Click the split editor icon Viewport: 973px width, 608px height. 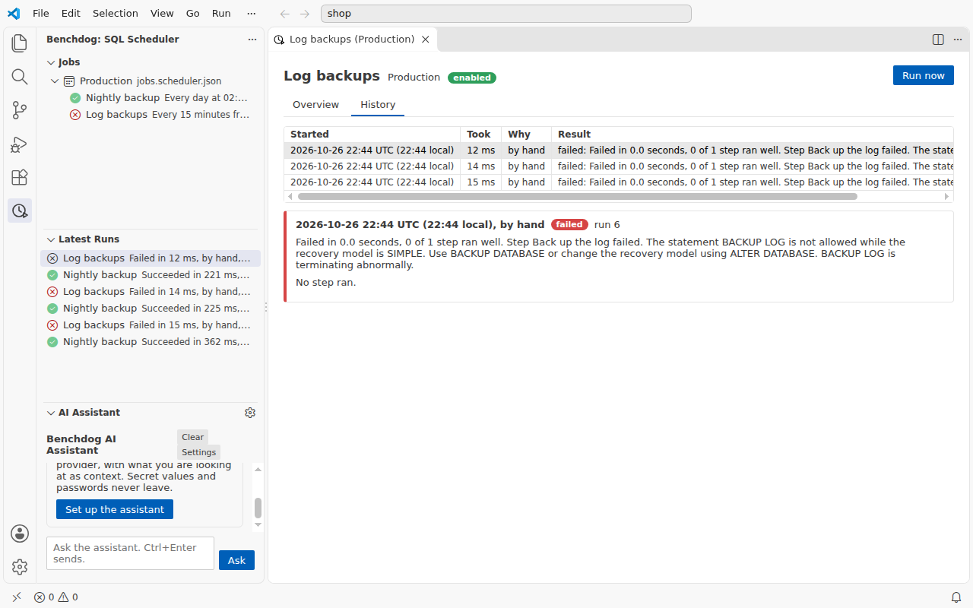click(x=938, y=40)
